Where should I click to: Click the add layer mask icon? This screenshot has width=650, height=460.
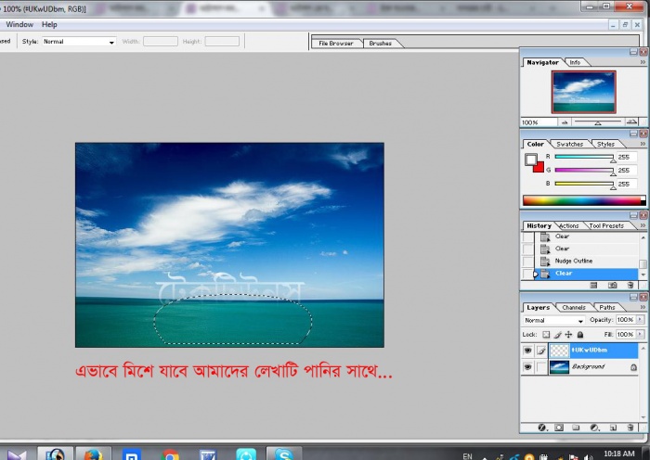tap(559, 428)
